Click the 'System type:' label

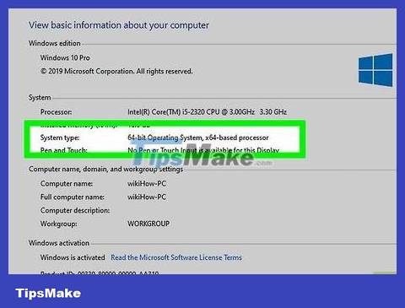tap(60, 138)
